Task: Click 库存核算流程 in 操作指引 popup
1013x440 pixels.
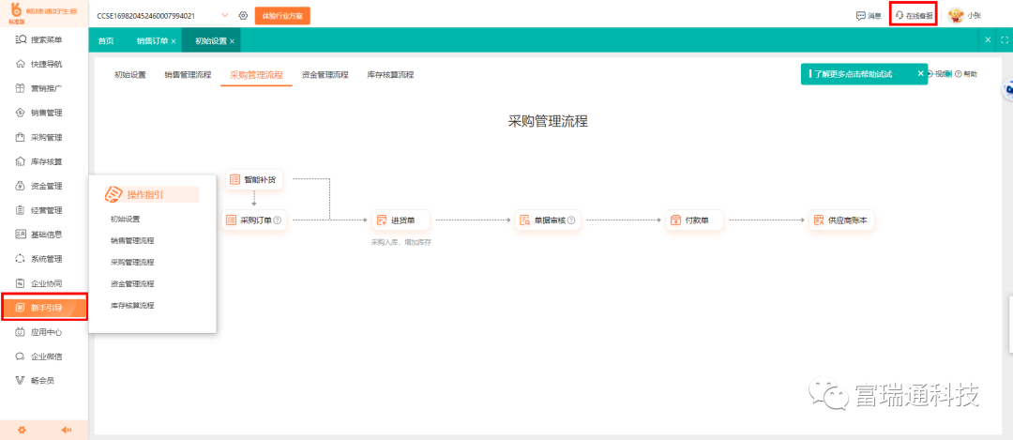Action: 132,305
